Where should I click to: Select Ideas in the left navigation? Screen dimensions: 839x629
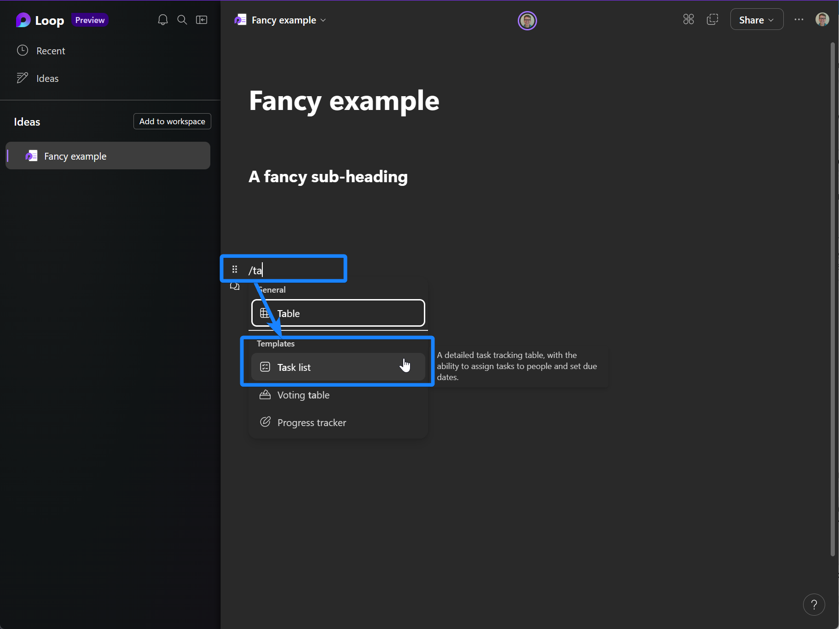pyautogui.click(x=47, y=78)
